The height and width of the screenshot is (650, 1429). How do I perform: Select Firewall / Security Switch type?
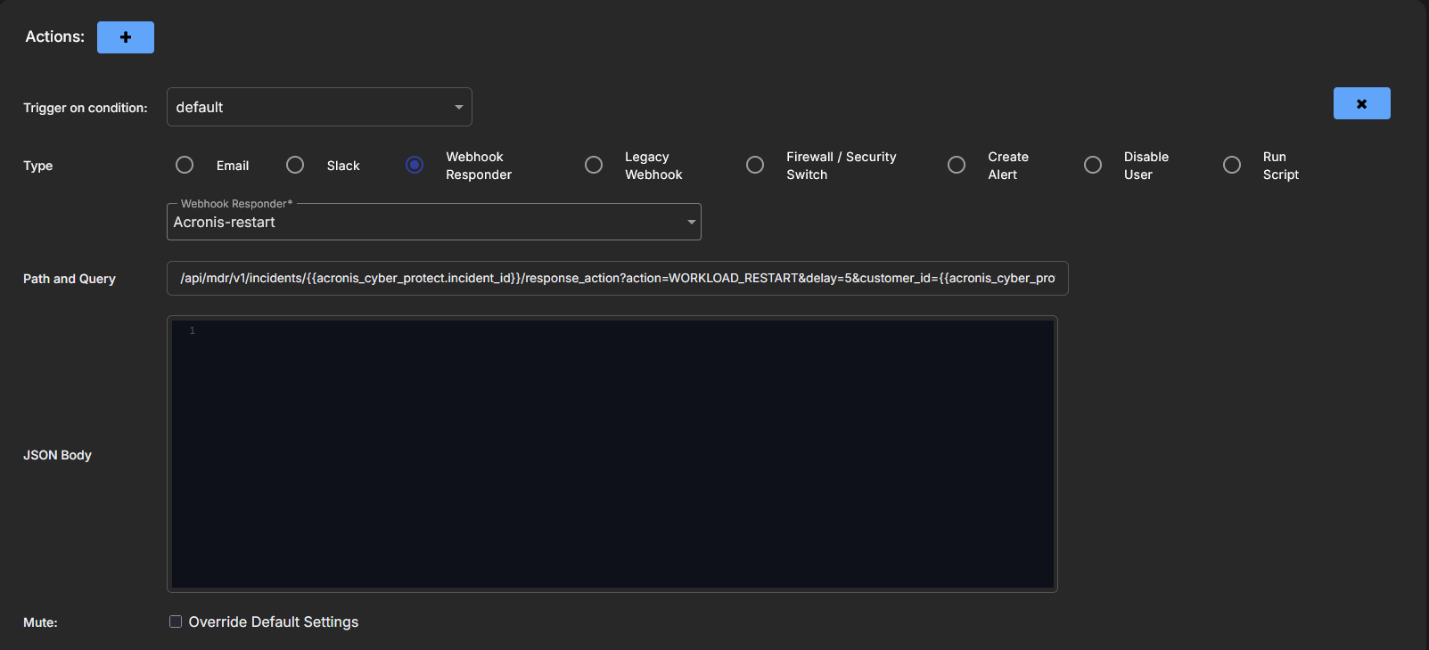coord(755,166)
